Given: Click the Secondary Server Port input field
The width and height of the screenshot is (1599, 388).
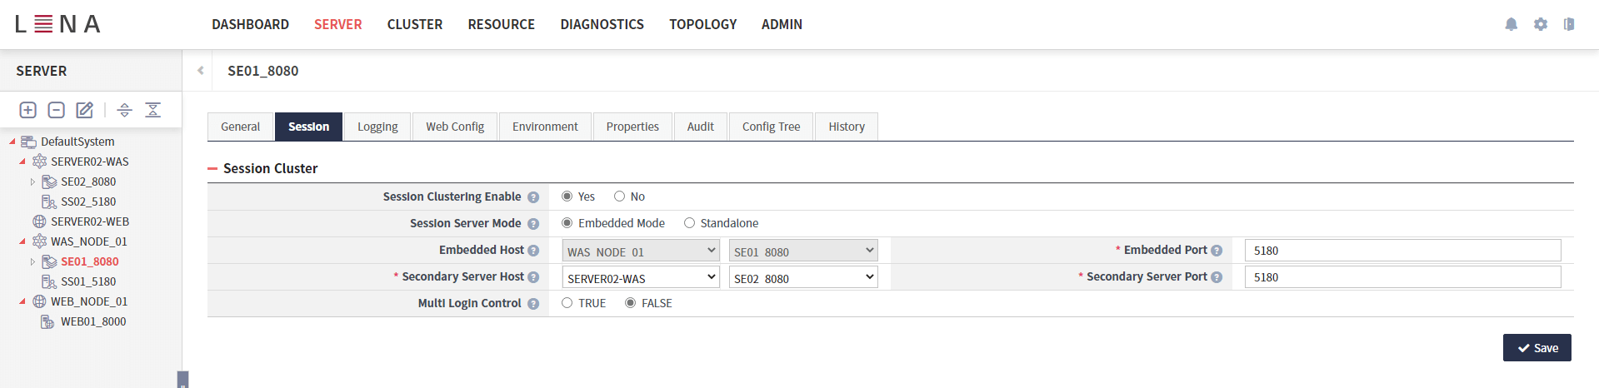Looking at the screenshot, I should tap(1402, 277).
